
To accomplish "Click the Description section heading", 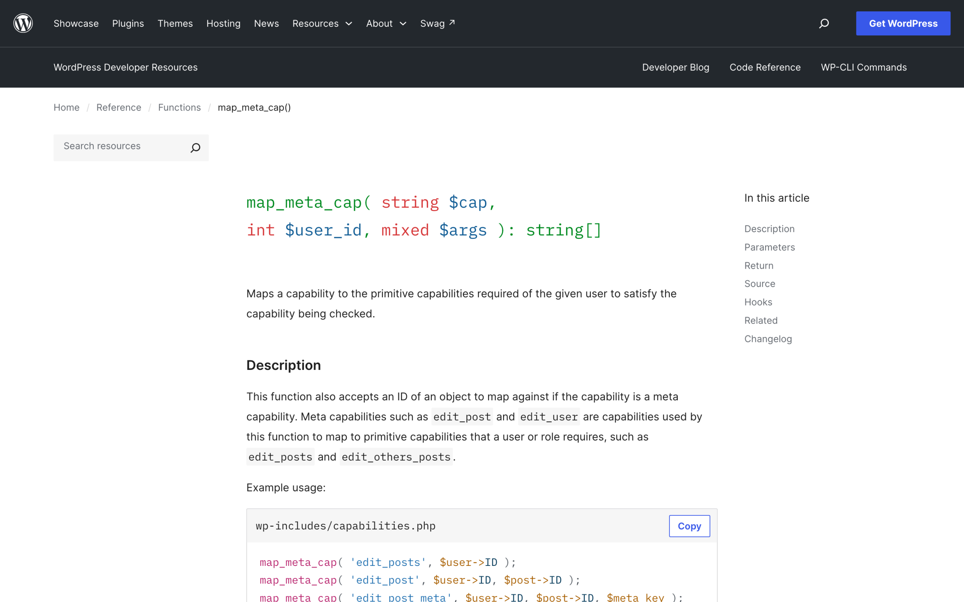I will (x=284, y=365).
